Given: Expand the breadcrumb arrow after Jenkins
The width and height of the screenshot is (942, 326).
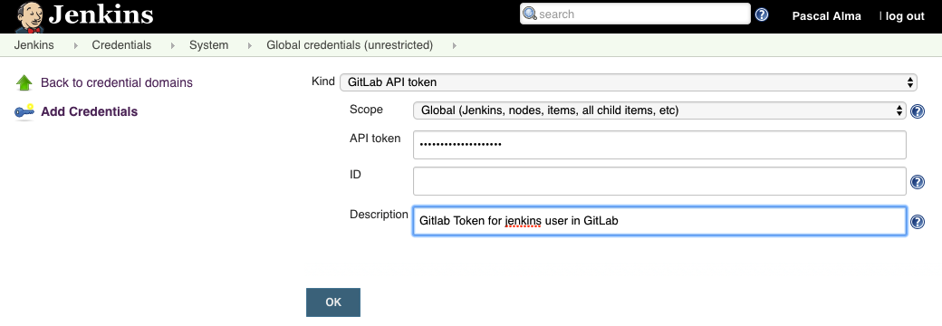Looking at the screenshot, I should pyautogui.click(x=76, y=45).
